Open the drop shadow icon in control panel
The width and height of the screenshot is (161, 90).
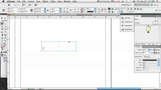[x=102, y=9]
